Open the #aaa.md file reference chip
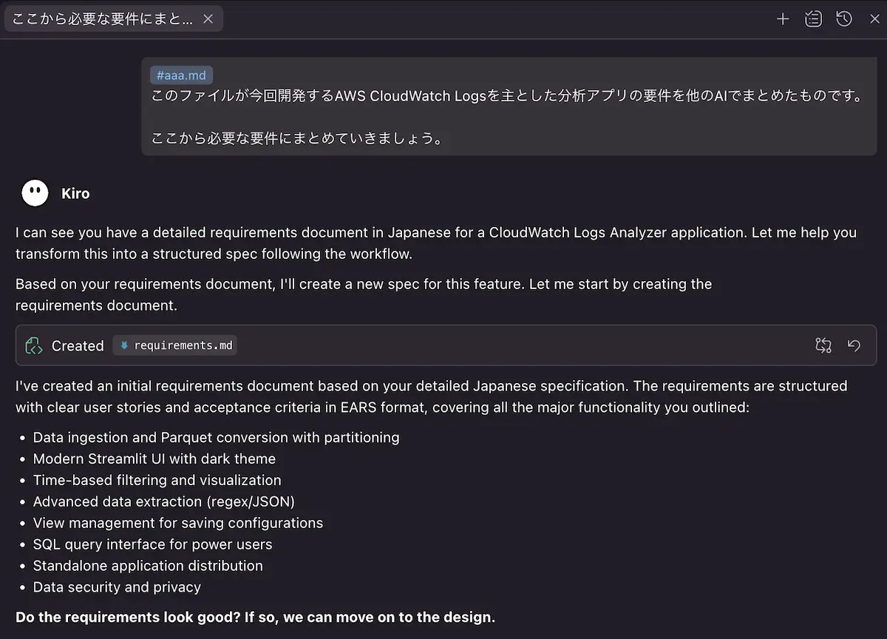This screenshot has height=639, width=887. (182, 75)
